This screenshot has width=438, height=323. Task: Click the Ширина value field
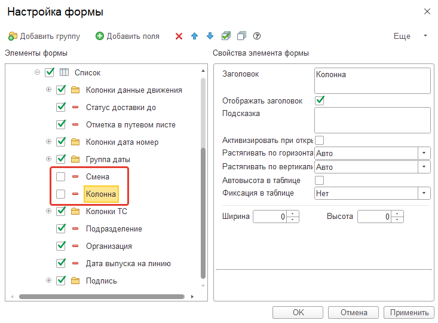(270, 217)
